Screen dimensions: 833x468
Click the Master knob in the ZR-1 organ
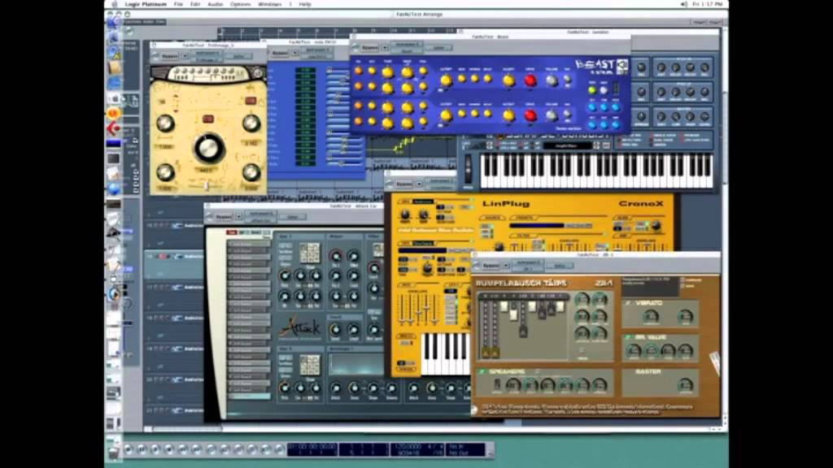tap(685, 386)
